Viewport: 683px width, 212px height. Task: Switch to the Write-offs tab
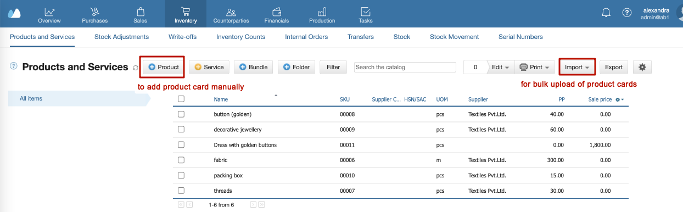183,37
